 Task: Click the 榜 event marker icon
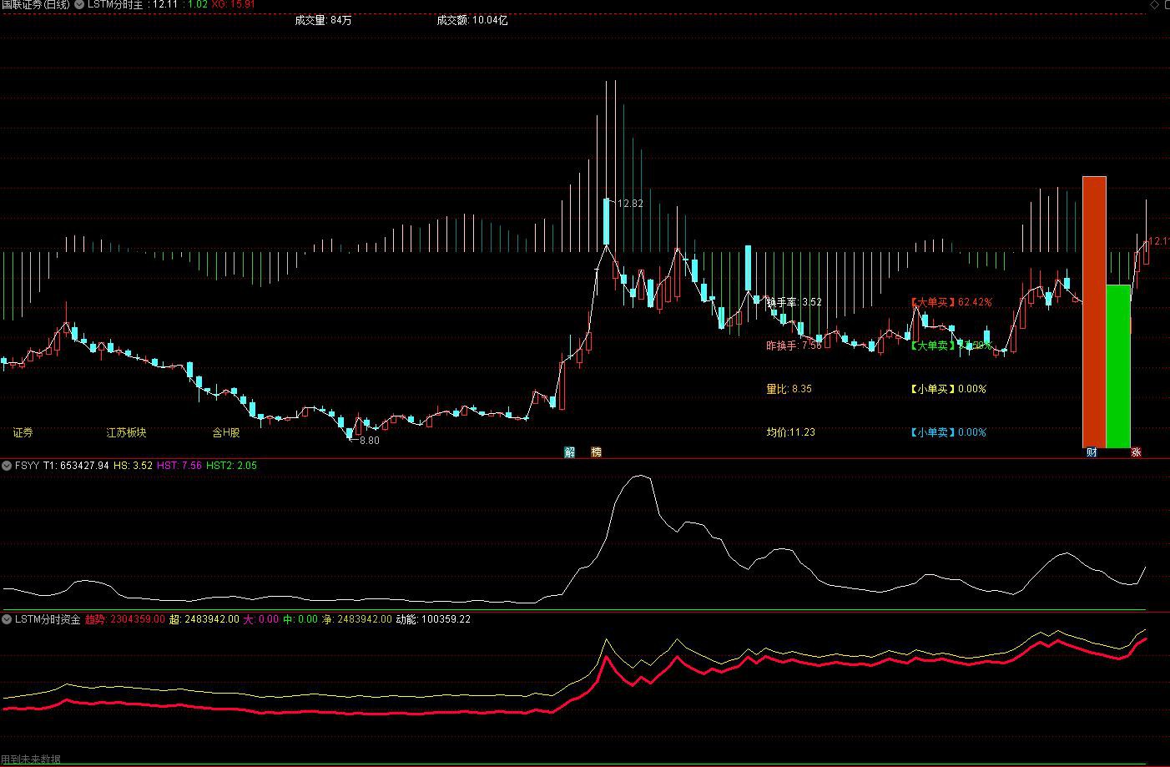pos(596,452)
